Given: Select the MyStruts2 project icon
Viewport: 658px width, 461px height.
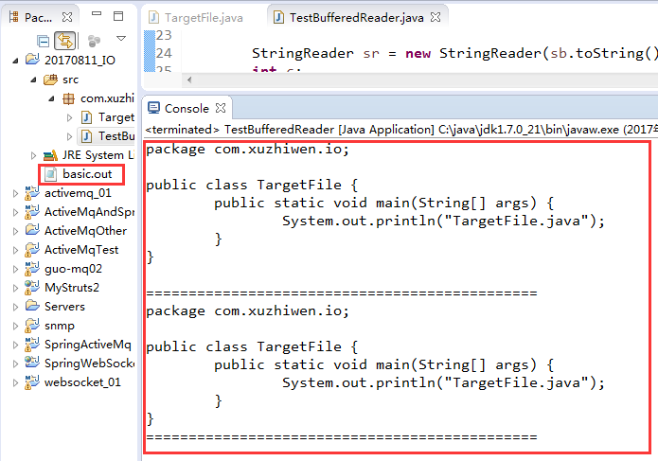Looking at the screenshot, I should 32,288.
